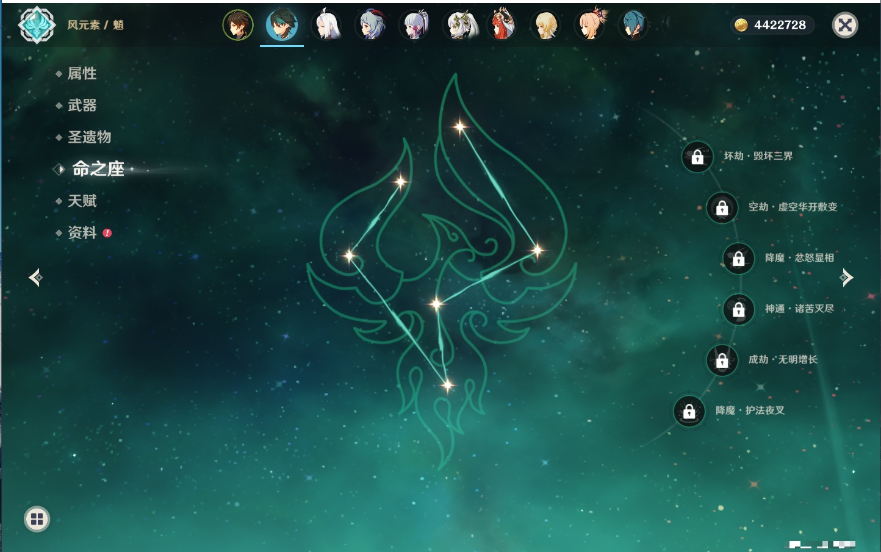Select Zhongli's portrait in character bar
The image size is (881, 552).
point(238,25)
